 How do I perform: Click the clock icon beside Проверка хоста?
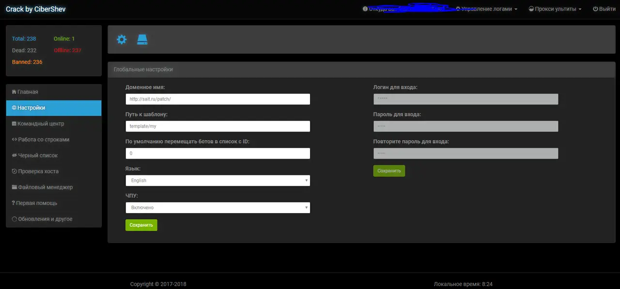coord(14,171)
